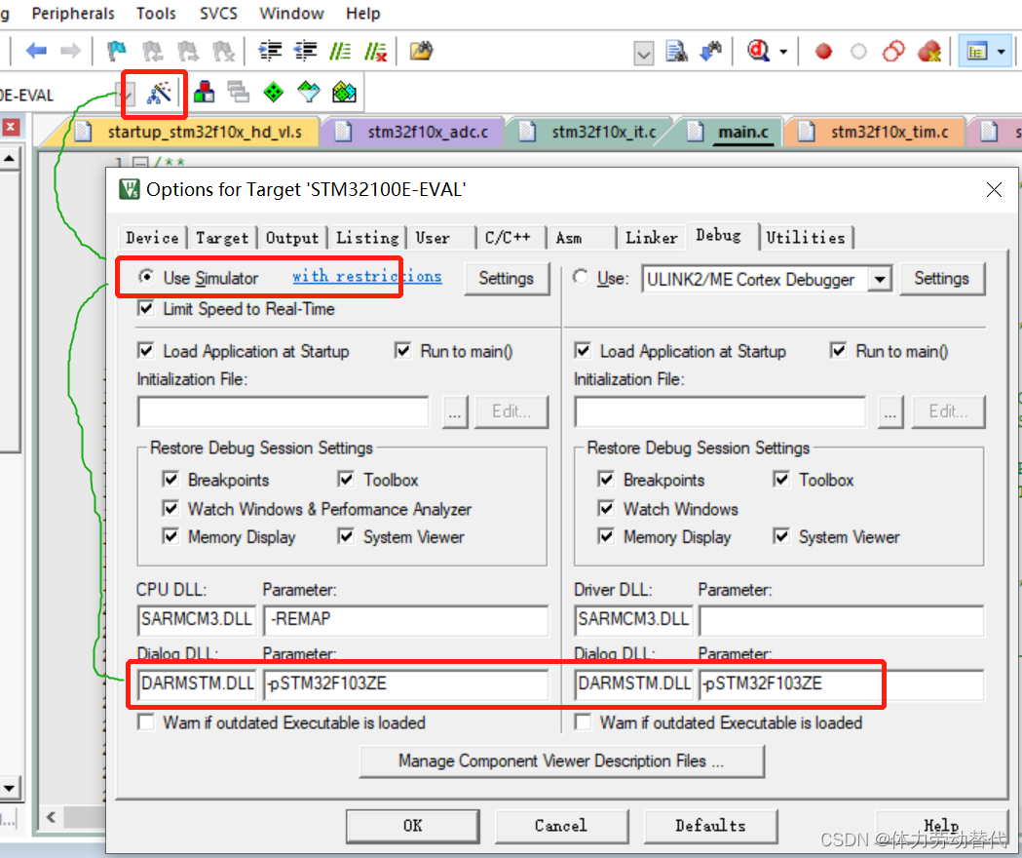Insert a breakpoint using the red dot icon

(824, 51)
